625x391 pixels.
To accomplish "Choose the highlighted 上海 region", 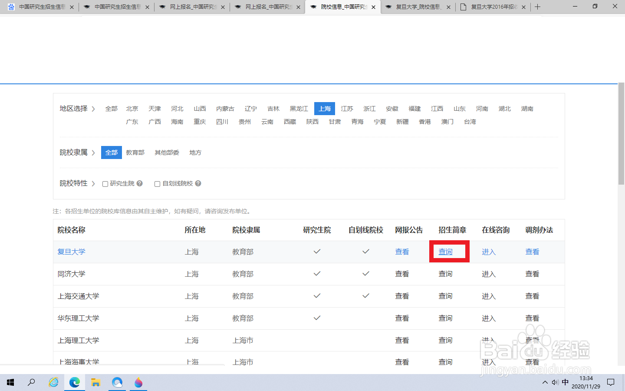I will 325,109.
